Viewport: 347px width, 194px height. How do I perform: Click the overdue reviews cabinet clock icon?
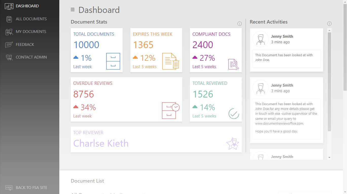tap(171, 110)
